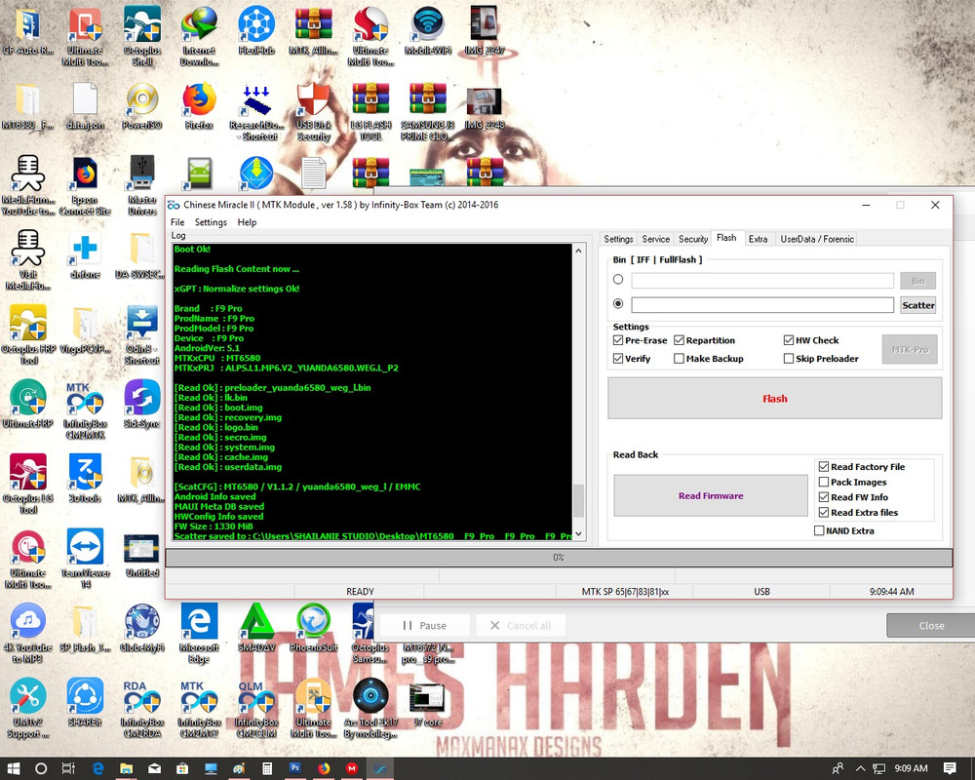This screenshot has width=975, height=780.
Task: Open the 3uTools desktop icon
Action: click(85, 479)
